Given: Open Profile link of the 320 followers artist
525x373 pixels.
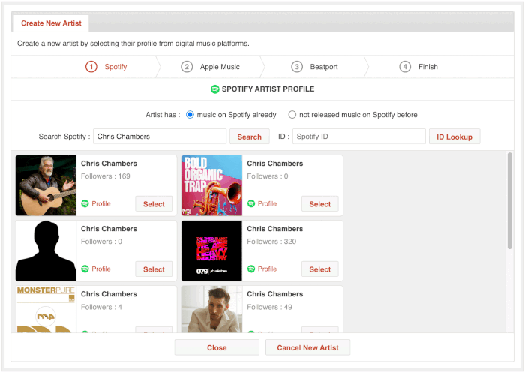Looking at the screenshot, I should 267,269.
